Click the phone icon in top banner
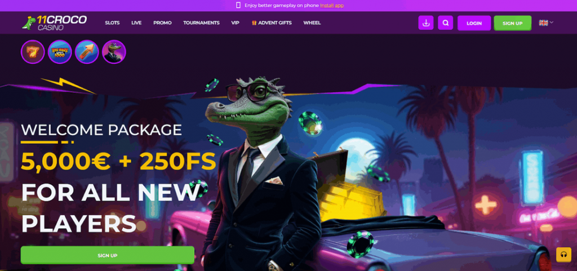Viewport: 577px width, 271px height. click(238, 5)
